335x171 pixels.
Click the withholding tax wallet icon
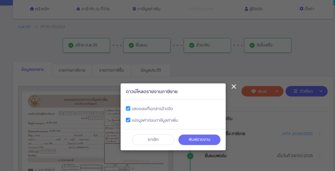tap(78, 9)
